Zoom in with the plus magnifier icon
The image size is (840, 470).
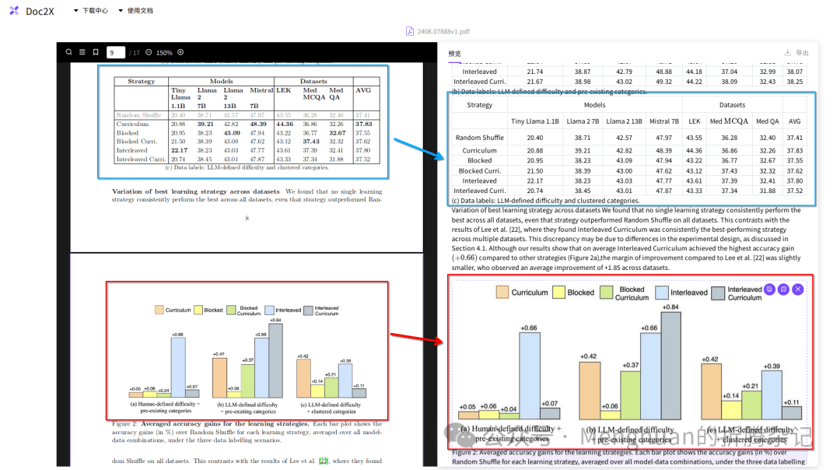click(x=180, y=52)
